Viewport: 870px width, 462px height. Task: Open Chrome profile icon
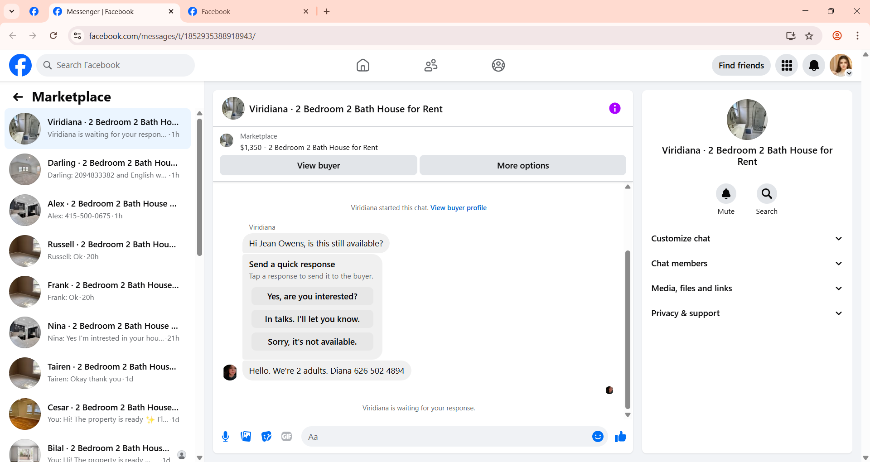pyautogui.click(x=837, y=36)
